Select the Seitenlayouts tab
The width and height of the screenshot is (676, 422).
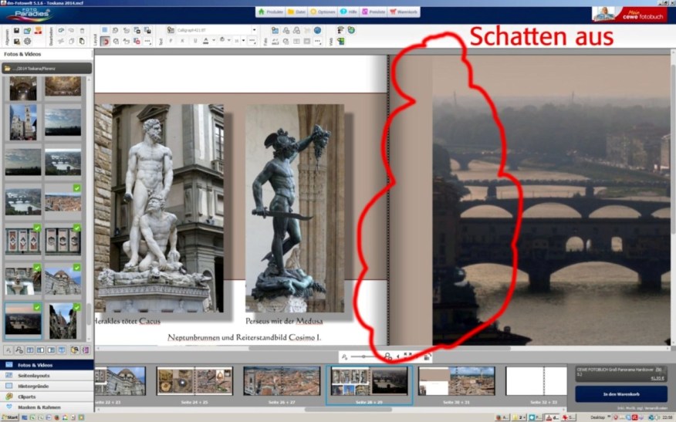[x=46, y=376]
